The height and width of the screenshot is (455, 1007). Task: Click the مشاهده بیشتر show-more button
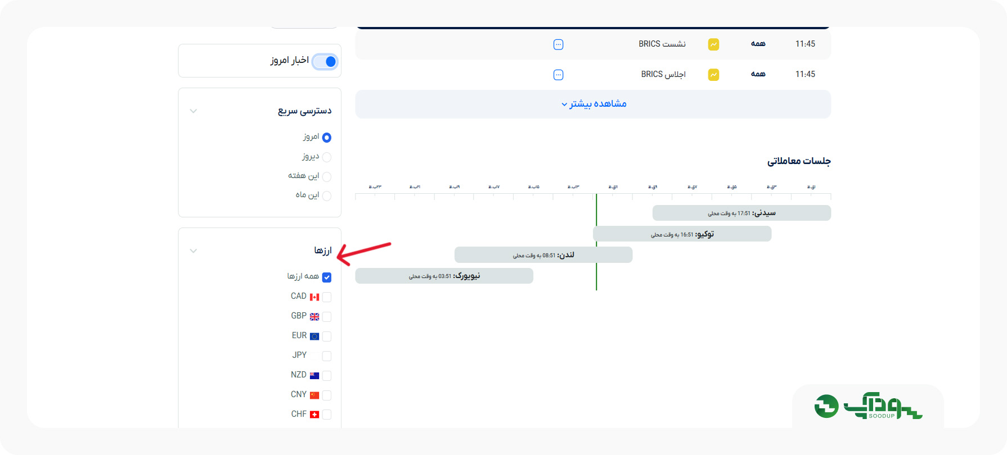[x=593, y=104]
